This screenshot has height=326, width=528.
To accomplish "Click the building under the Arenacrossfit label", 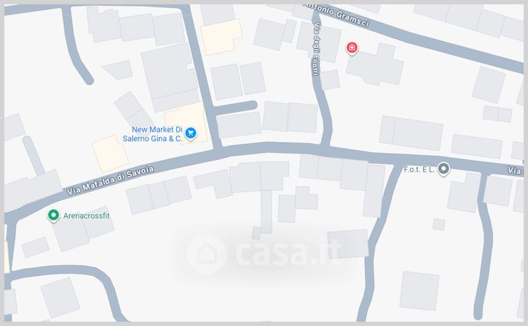I will 83,231.
